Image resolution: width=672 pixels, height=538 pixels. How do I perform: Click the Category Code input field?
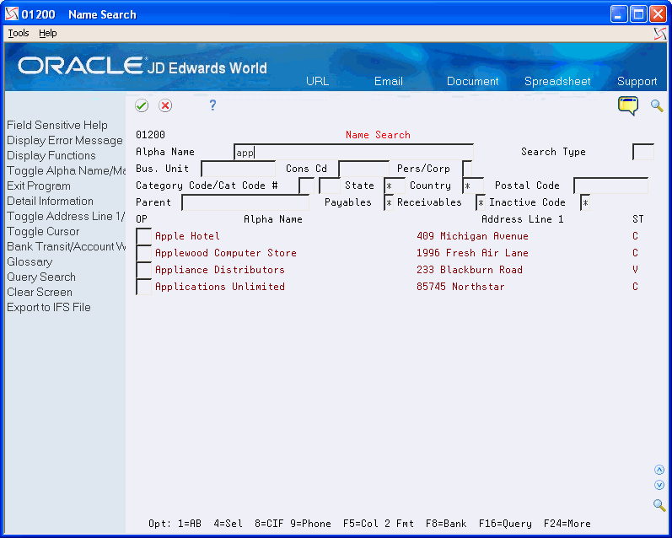(306, 186)
